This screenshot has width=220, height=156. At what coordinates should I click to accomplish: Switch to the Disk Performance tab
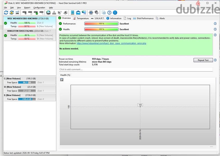(143, 18)
